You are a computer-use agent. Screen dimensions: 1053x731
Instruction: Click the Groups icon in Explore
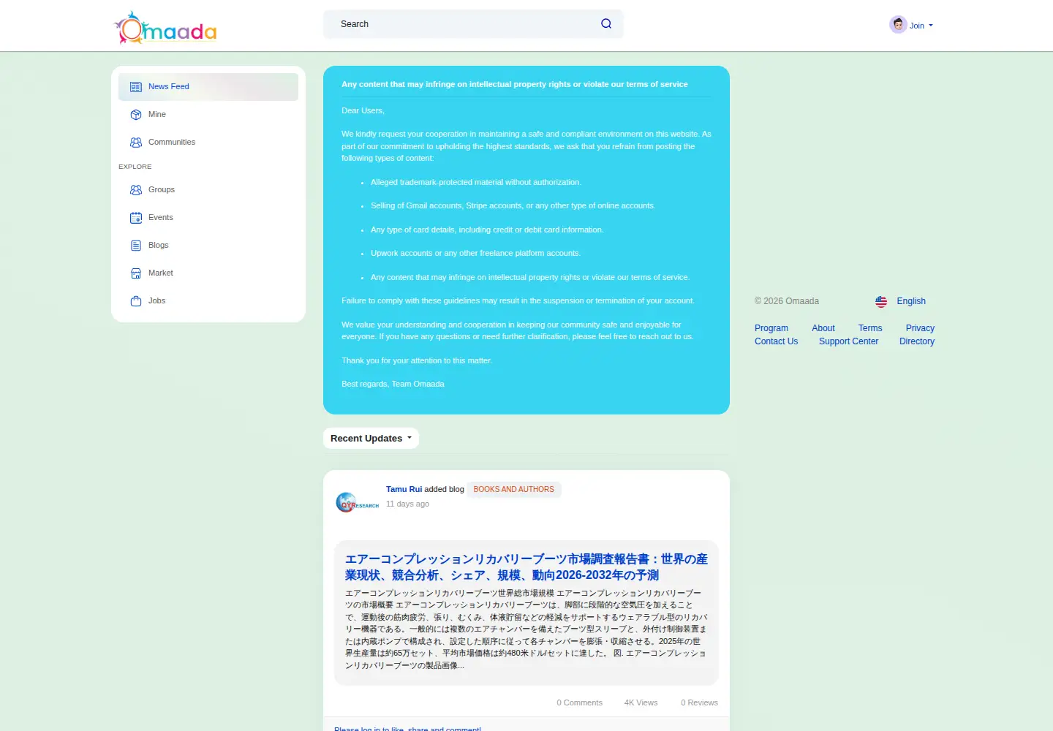(136, 190)
